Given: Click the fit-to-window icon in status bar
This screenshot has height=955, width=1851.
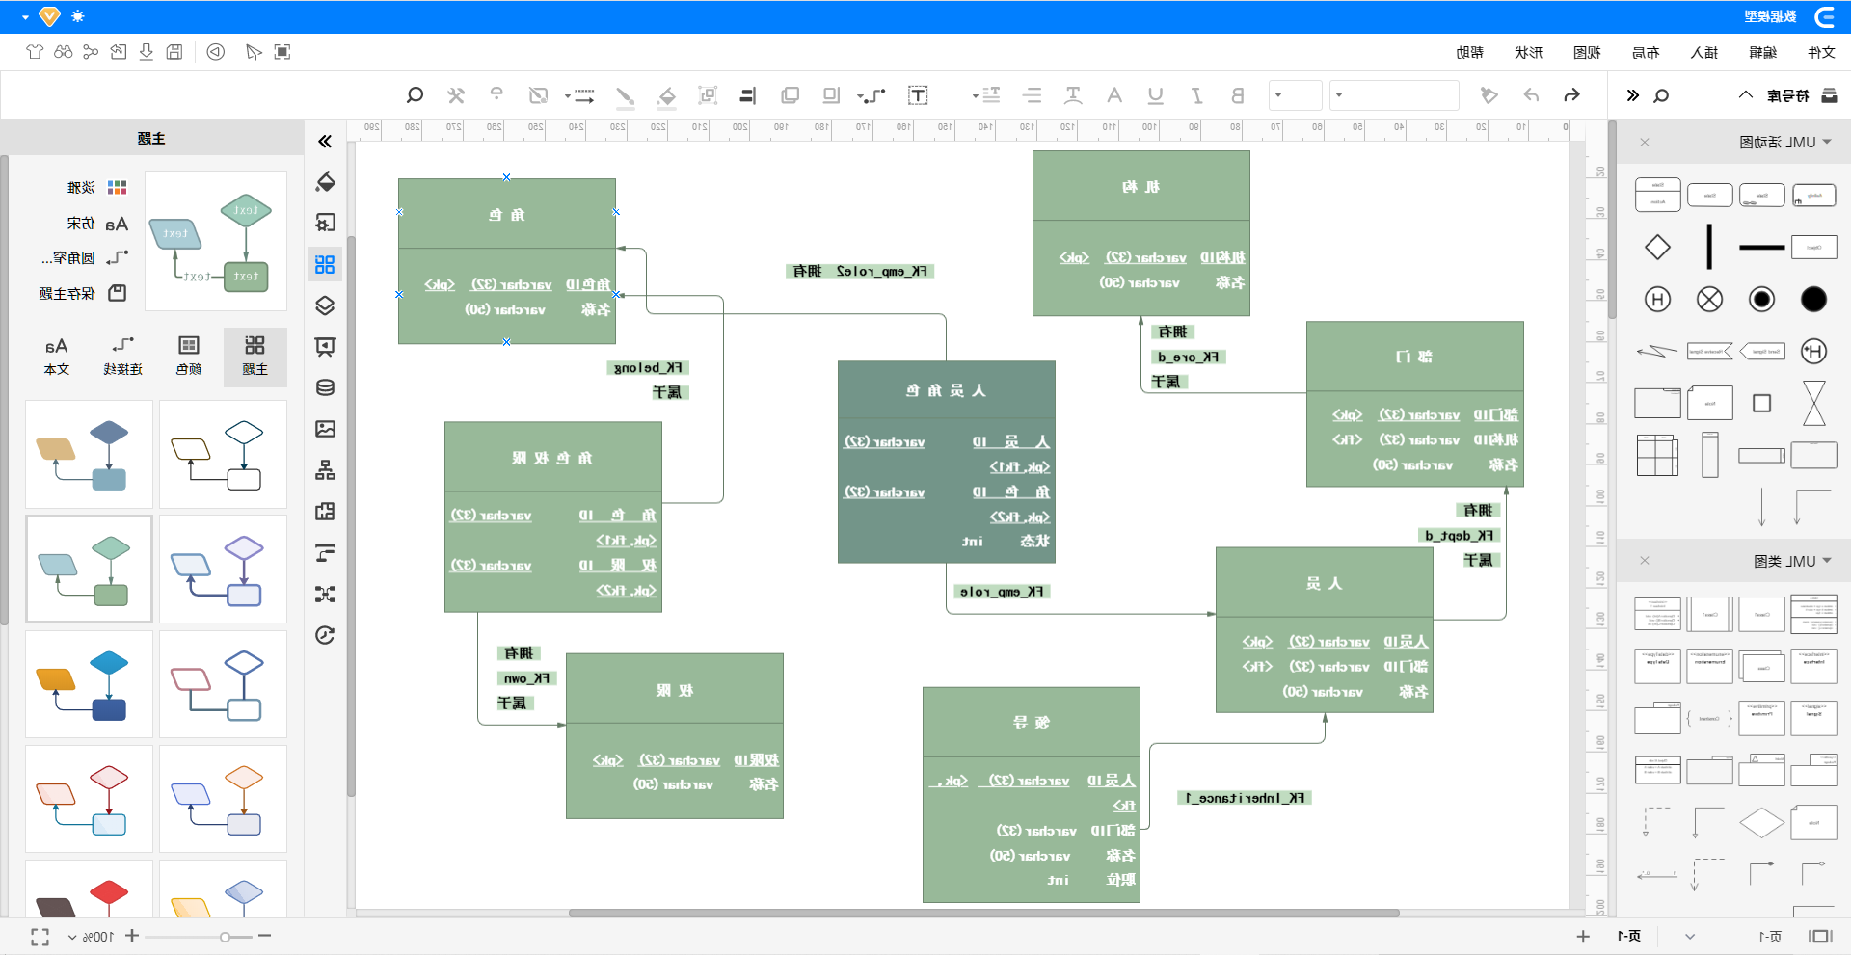Looking at the screenshot, I should pyautogui.click(x=40, y=937).
